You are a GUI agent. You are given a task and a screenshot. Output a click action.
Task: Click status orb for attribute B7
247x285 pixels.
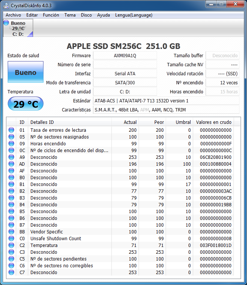tap(11, 225)
